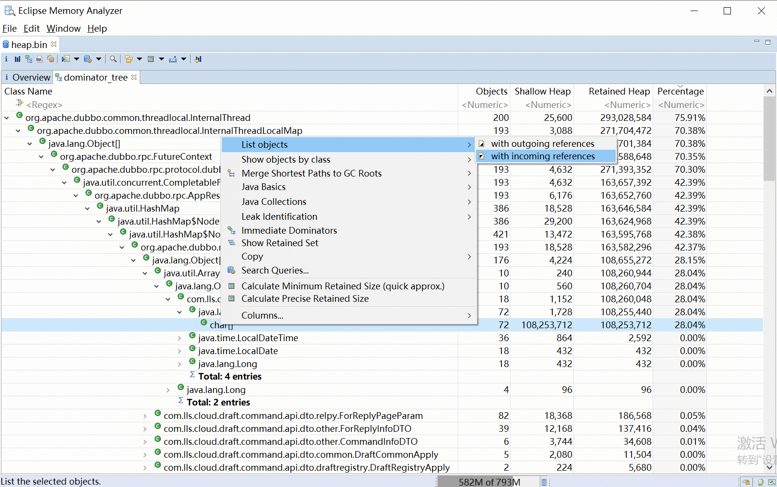Choose with incoming references submenu item
This screenshot has width=777, height=487.
pos(546,156)
